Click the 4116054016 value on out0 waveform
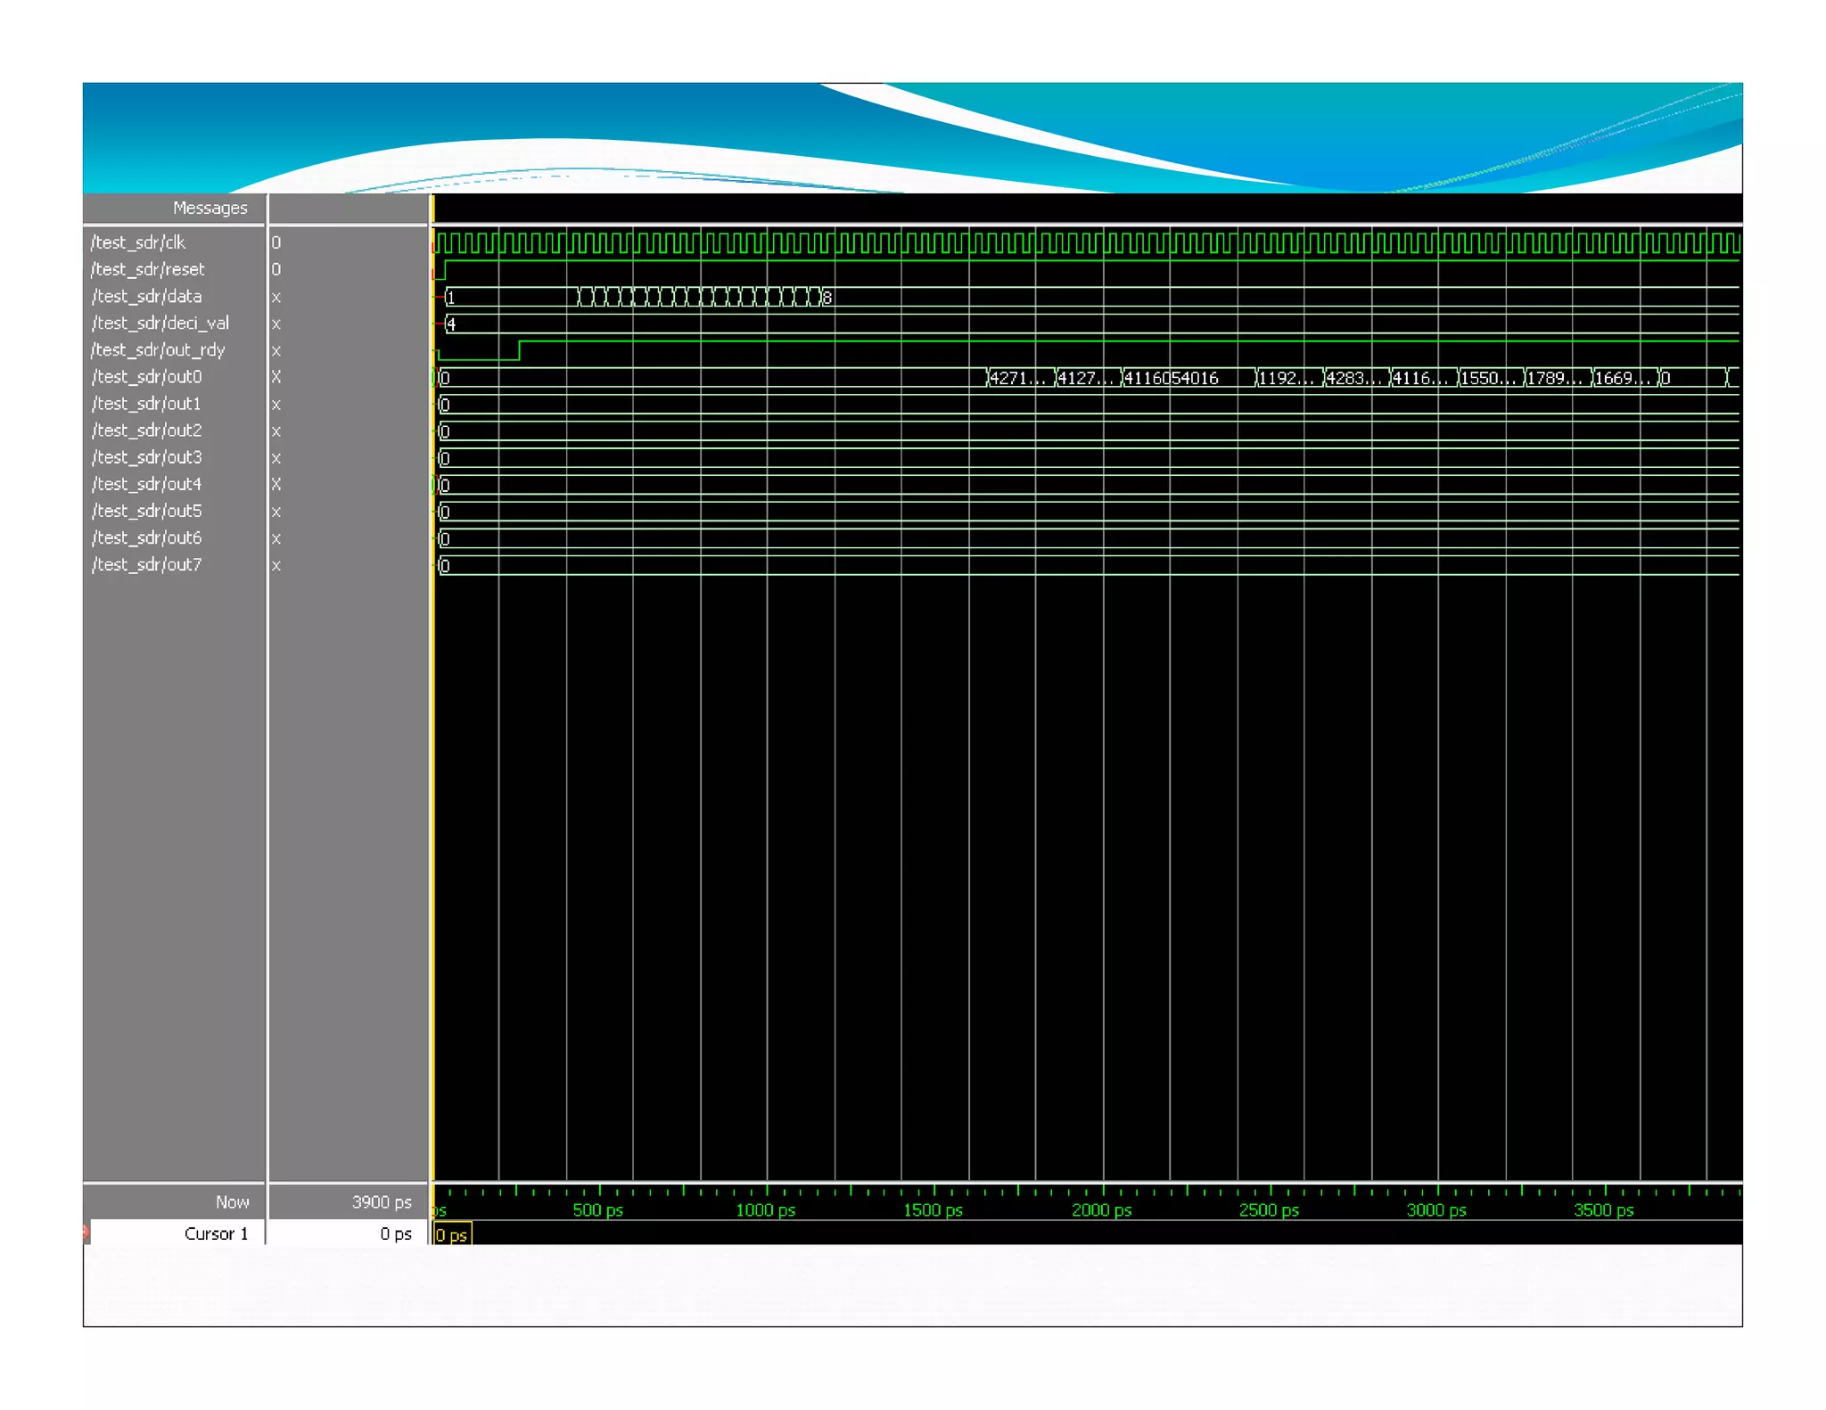 [x=1172, y=378]
